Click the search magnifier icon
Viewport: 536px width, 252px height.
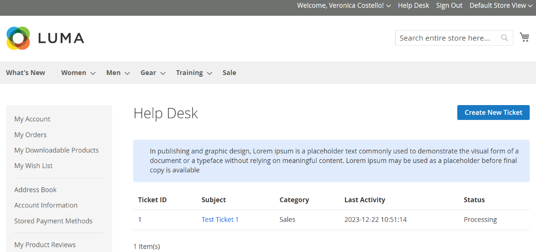[504, 38]
